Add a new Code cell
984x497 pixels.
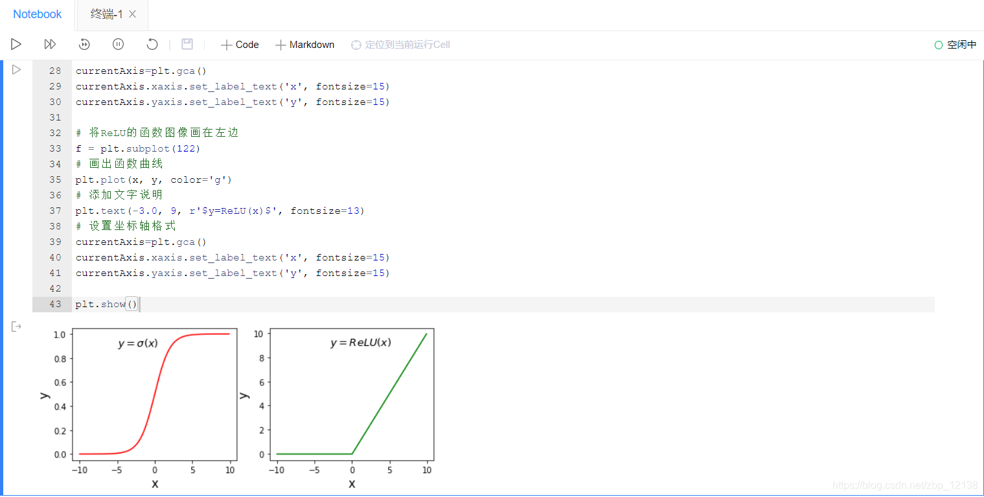coord(240,45)
